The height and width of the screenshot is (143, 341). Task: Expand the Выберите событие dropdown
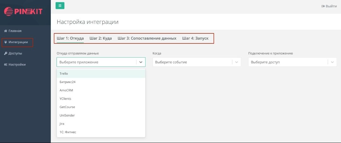[x=196, y=62]
